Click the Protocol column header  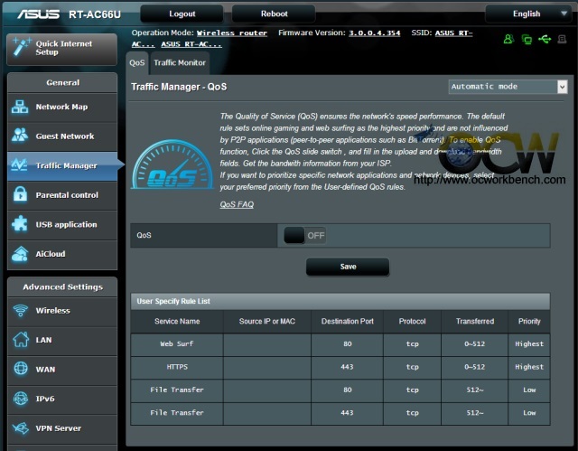click(412, 321)
